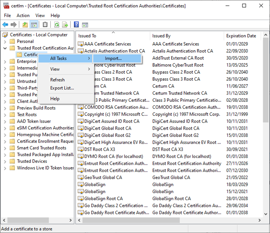Open View submenu in context menu

pos(65,69)
